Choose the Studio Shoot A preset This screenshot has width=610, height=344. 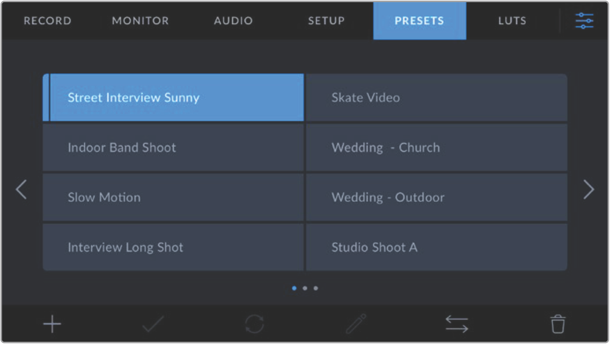tap(436, 248)
